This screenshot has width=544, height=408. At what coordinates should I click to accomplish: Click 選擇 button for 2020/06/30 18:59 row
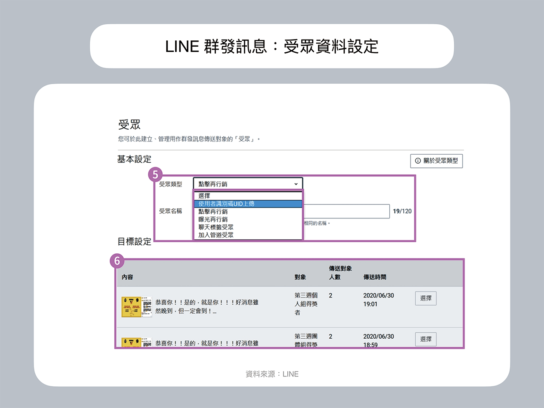[425, 339]
